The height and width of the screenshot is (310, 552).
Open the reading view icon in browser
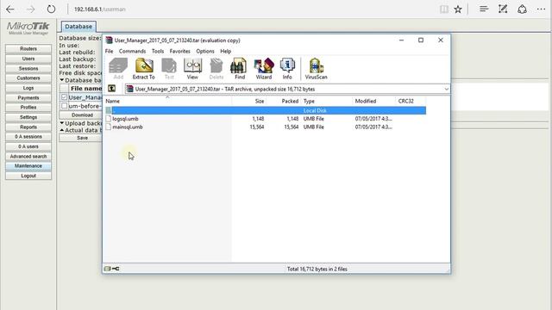444,9
